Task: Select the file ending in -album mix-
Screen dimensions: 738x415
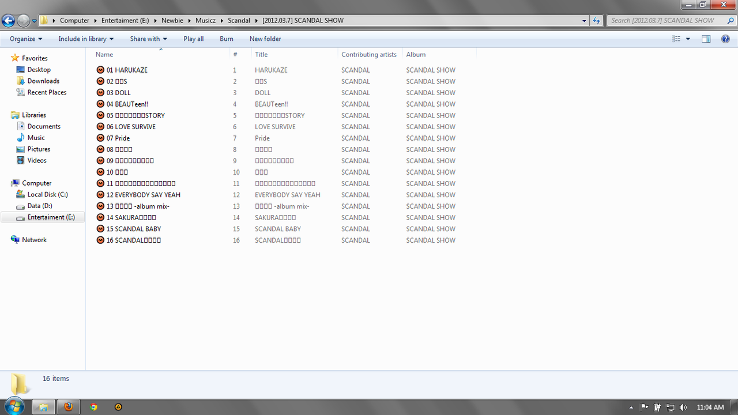Action: point(138,206)
